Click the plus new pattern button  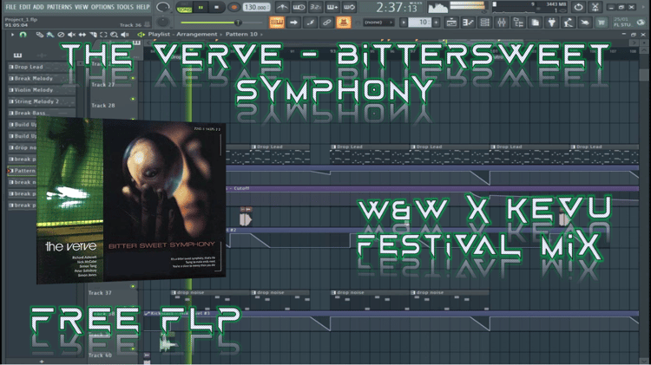coord(436,23)
